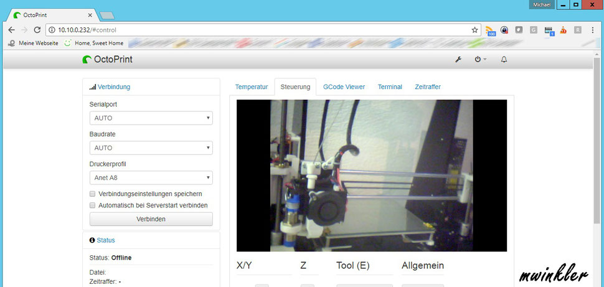
Task: Open the Chrome three-dot menu
Action: tap(592, 30)
